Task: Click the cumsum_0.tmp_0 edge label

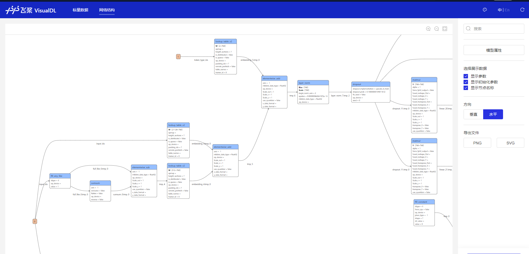Action: coord(121,194)
